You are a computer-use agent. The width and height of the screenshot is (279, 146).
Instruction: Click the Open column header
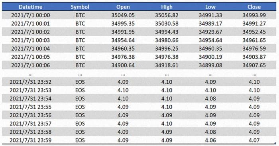[x=123, y=7]
